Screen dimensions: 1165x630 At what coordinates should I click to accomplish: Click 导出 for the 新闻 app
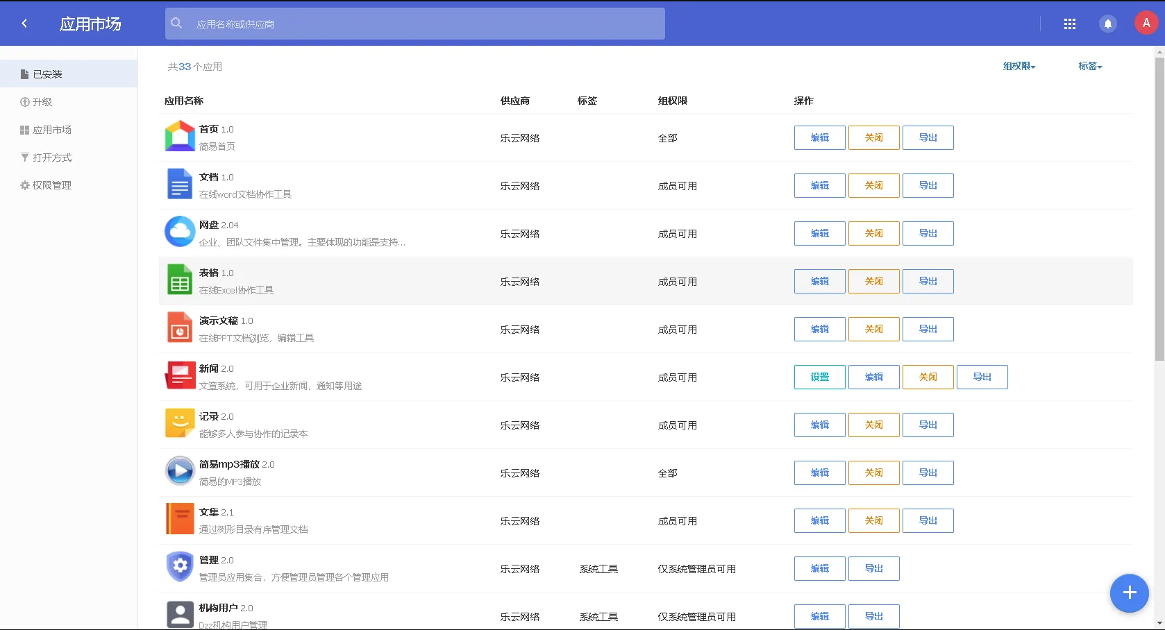click(x=982, y=377)
